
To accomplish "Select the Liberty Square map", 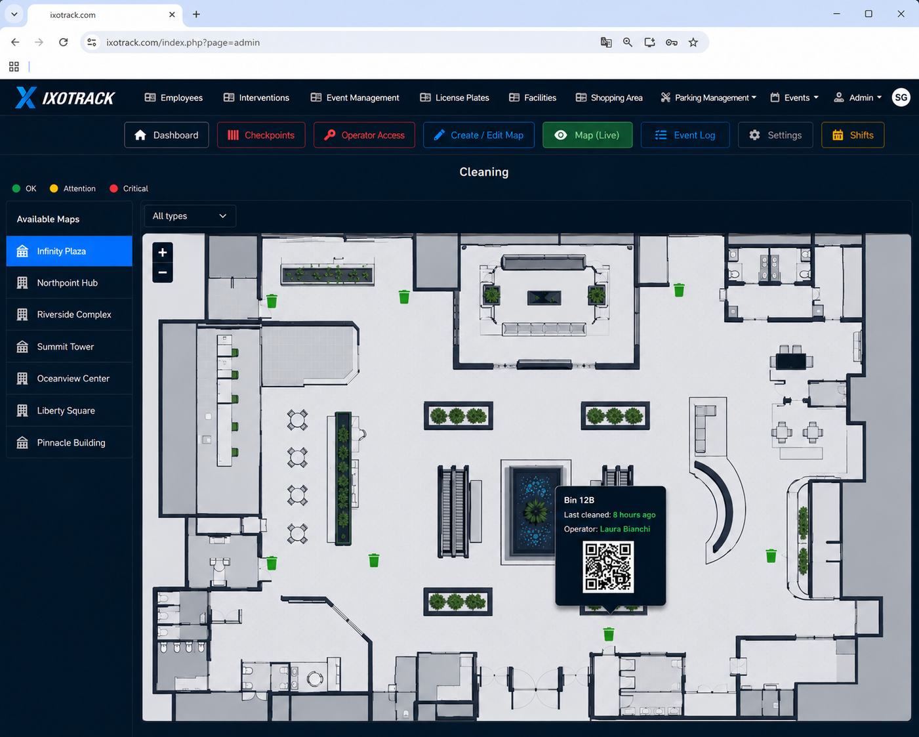I will click(70, 411).
